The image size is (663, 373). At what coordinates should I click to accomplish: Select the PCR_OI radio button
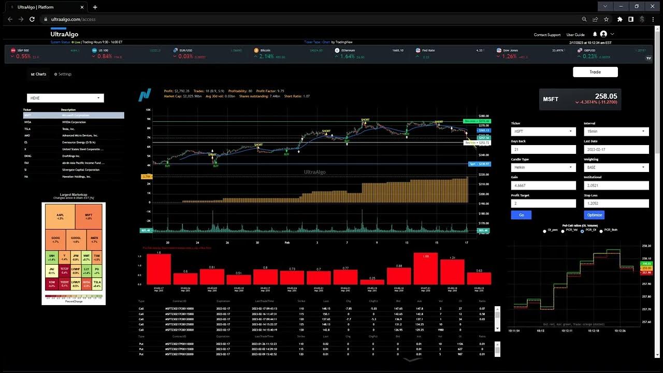click(x=582, y=231)
